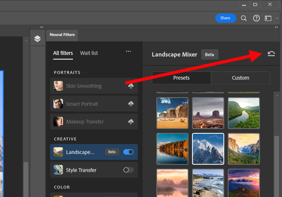
Task: Click the Landscape Mixer panel title
Action: click(x=174, y=55)
